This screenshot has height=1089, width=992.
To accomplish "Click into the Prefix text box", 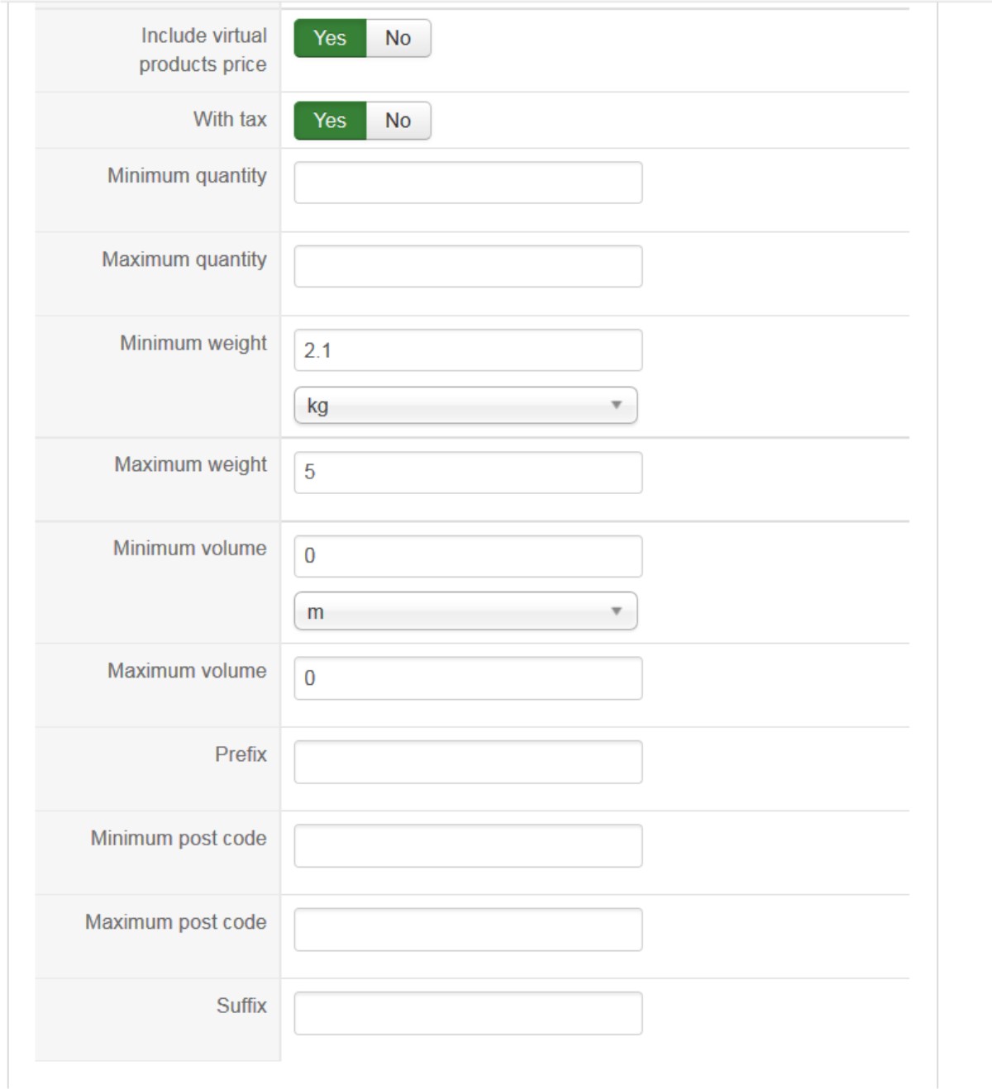I will [468, 762].
